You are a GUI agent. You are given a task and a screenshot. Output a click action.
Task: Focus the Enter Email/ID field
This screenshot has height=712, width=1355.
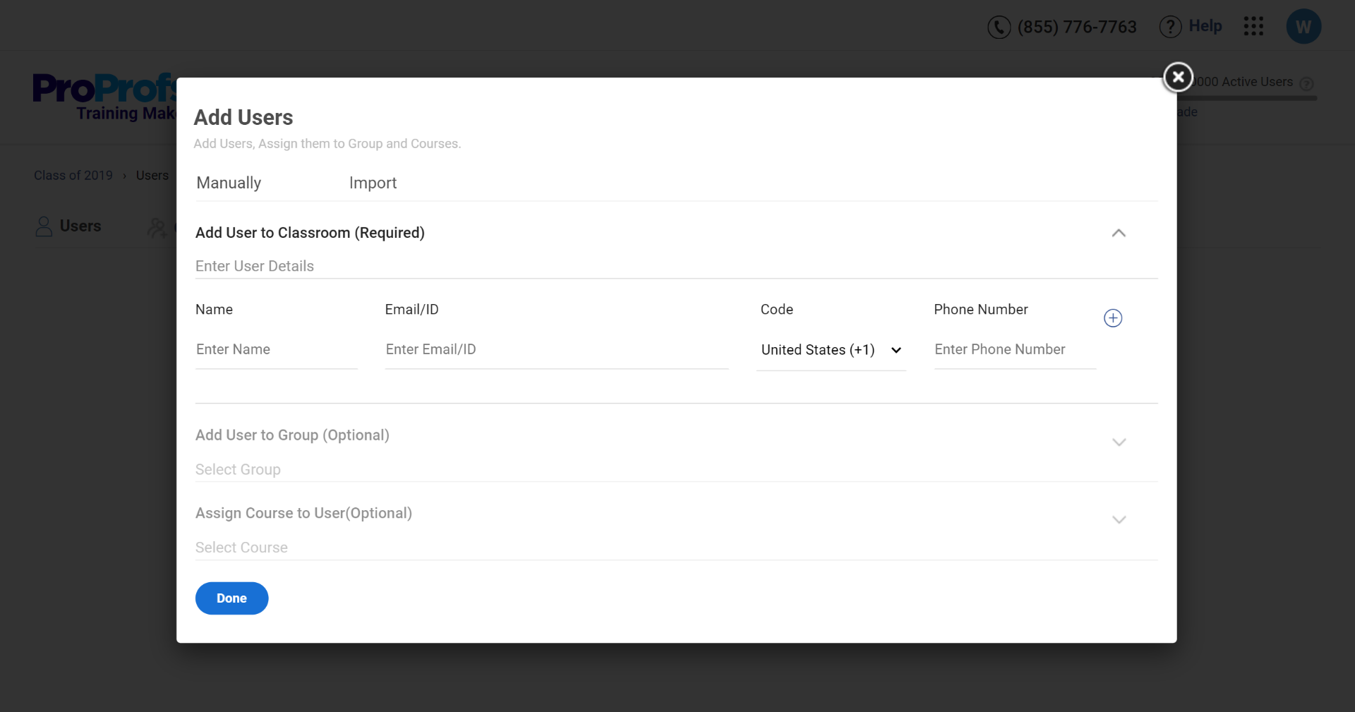[x=556, y=350]
